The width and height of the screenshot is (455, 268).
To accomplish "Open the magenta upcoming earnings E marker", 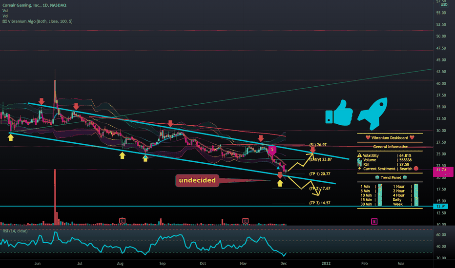I will pyautogui.click(x=374, y=221).
